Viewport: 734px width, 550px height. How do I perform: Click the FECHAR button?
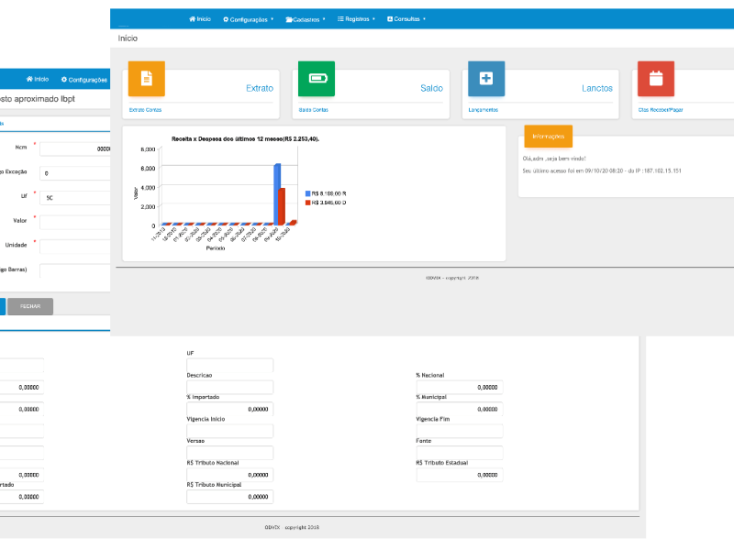[30, 306]
